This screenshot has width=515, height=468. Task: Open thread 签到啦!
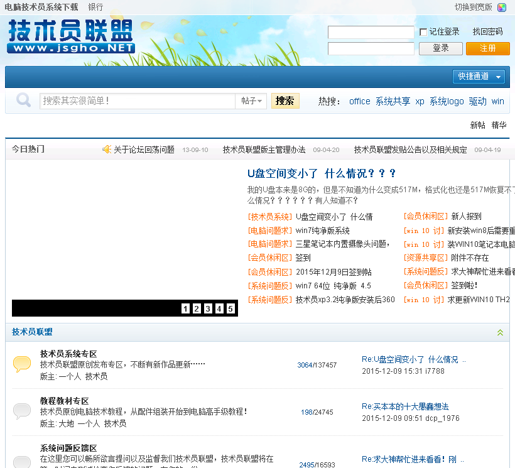(464, 285)
